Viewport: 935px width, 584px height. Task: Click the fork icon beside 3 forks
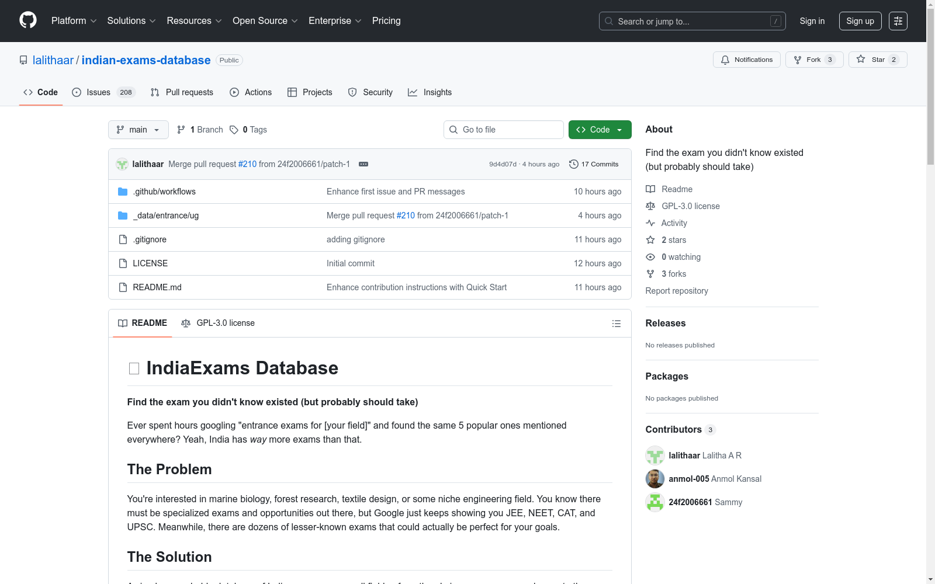point(650,274)
